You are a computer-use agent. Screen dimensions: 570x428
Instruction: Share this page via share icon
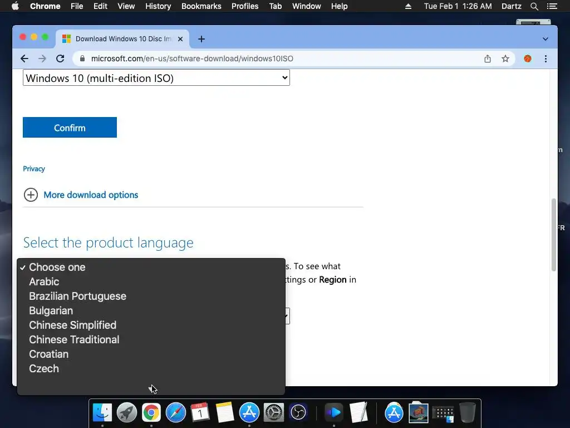tap(488, 59)
